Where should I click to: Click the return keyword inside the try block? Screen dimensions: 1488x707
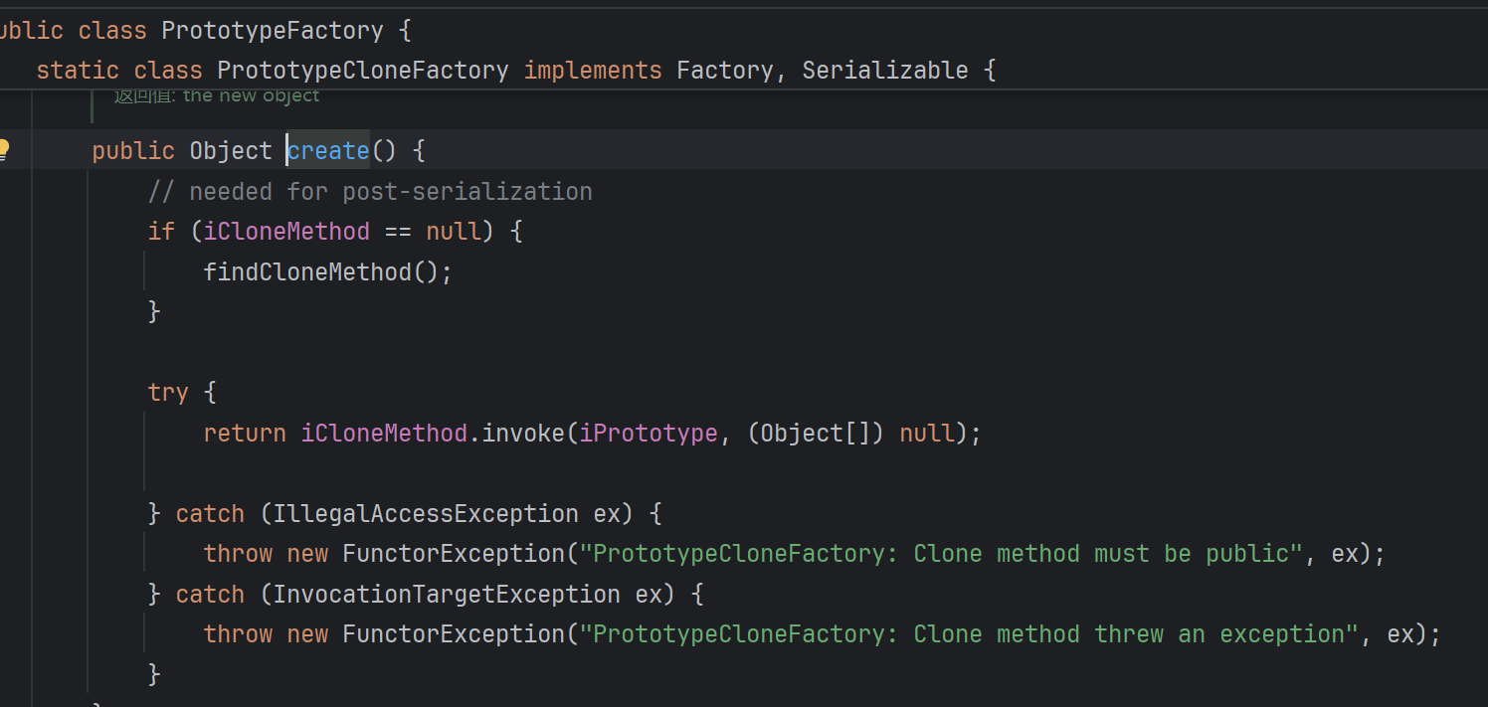point(245,434)
